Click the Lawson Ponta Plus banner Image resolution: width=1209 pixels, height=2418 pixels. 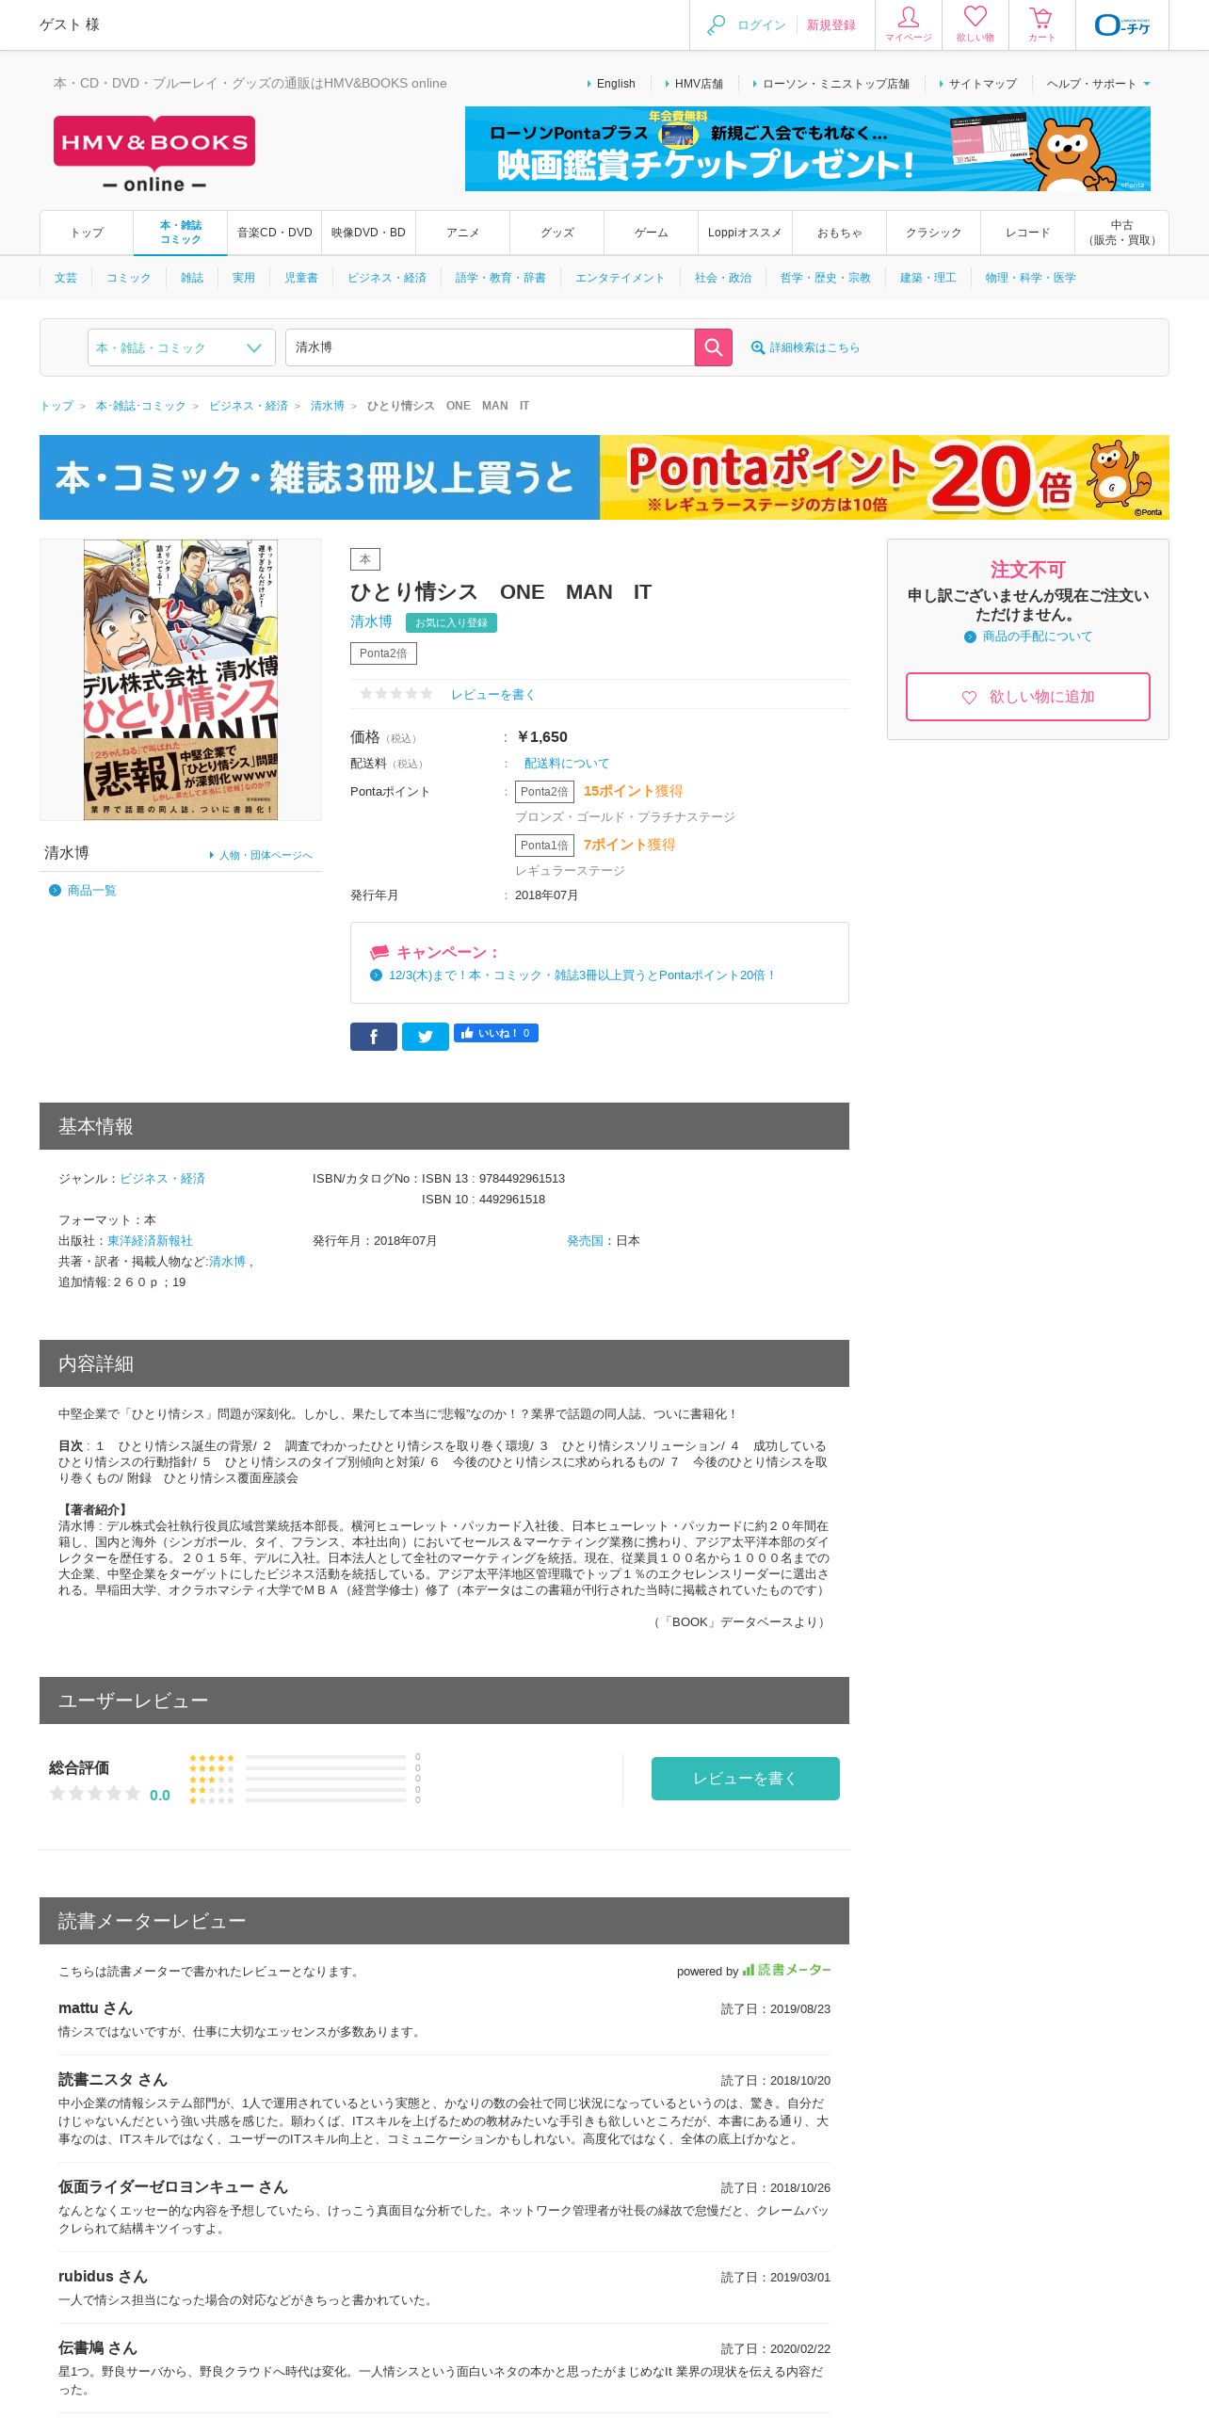pyautogui.click(x=808, y=149)
